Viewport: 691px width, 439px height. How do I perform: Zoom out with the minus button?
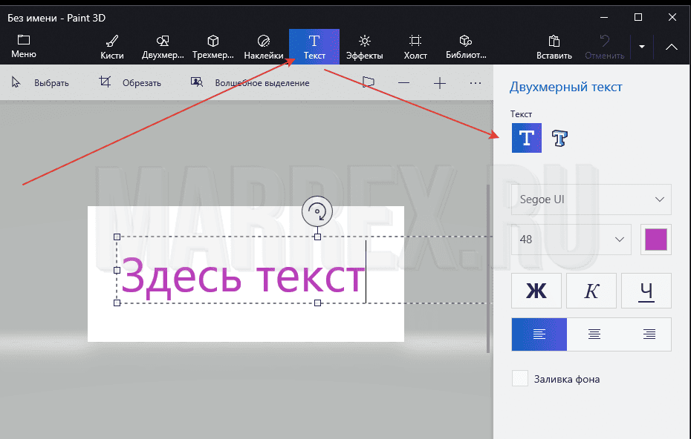coord(403,83)
